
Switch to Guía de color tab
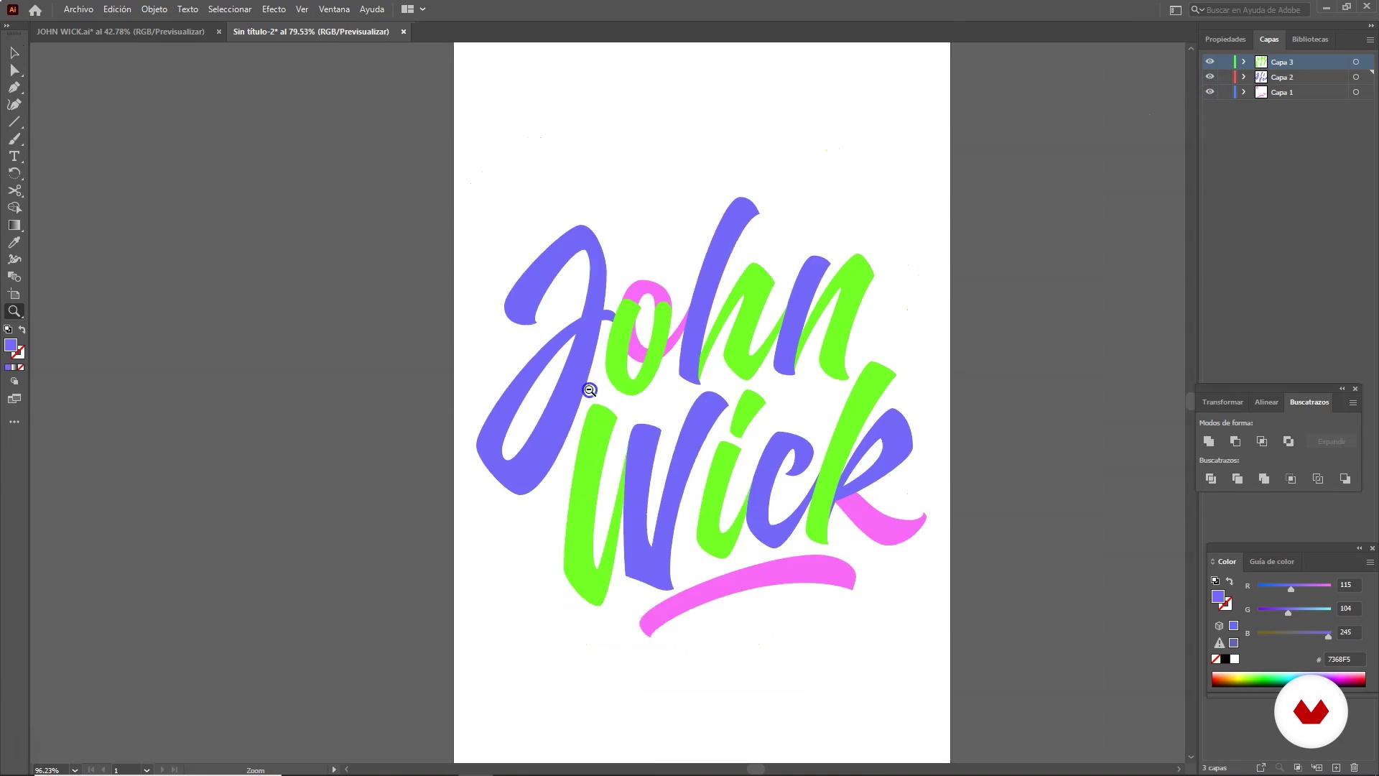click(1271, 562)
